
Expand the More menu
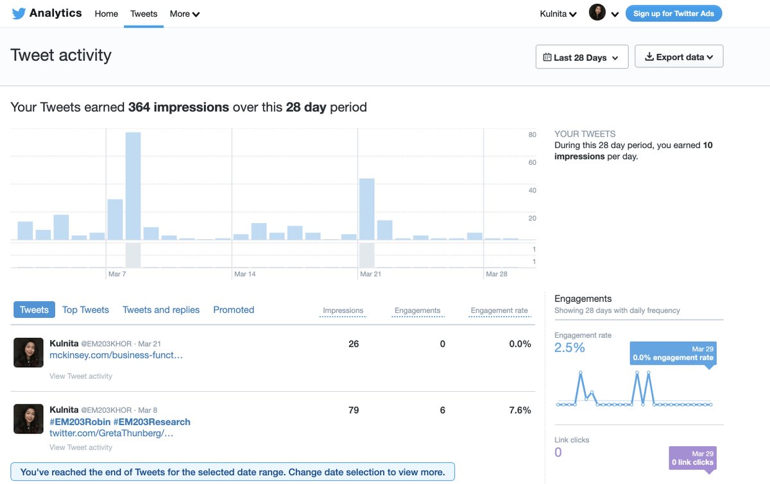click(x=185, y=13)
